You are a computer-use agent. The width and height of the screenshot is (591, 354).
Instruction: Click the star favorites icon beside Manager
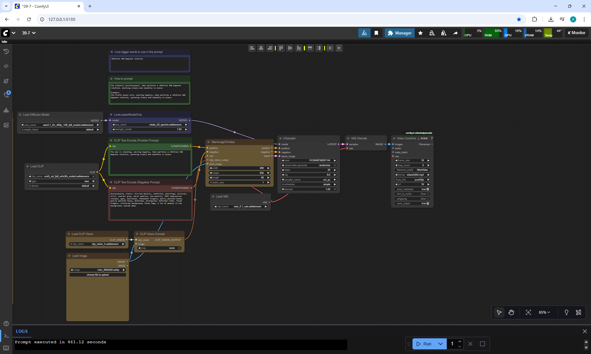[x=420, y=33]
